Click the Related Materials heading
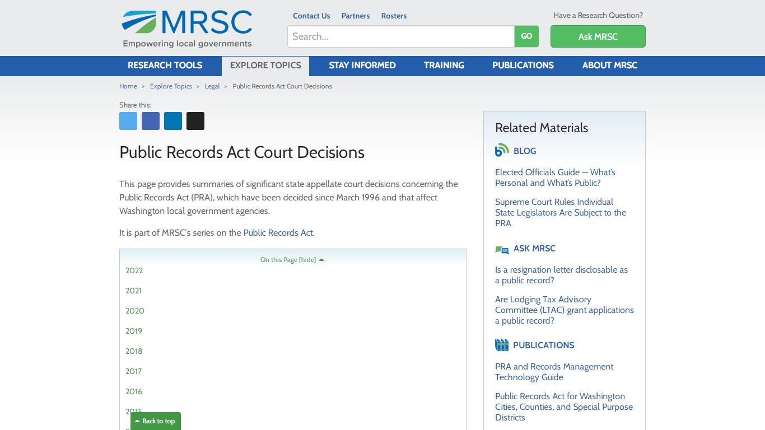Image resolution: width=765 pixels, height=430 pixels. pos(542,128)
